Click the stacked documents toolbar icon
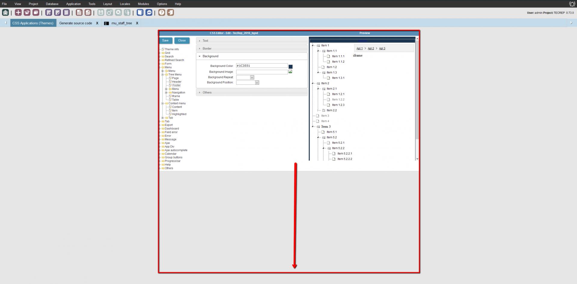The image size is (577, 284). 88,12
